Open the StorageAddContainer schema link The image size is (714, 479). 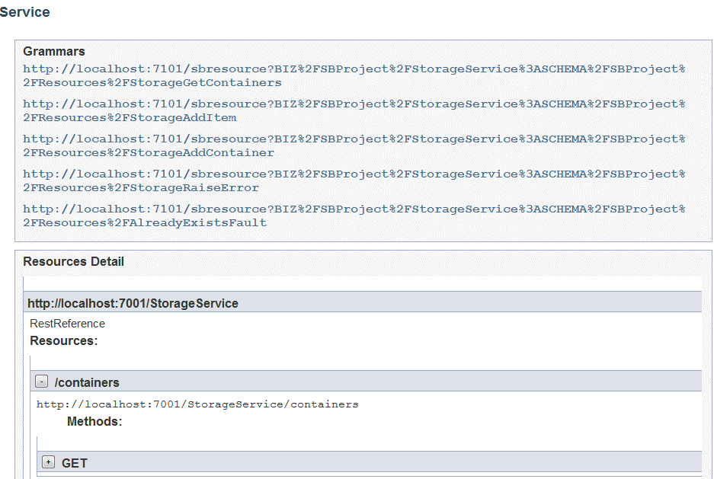[354, 146]
